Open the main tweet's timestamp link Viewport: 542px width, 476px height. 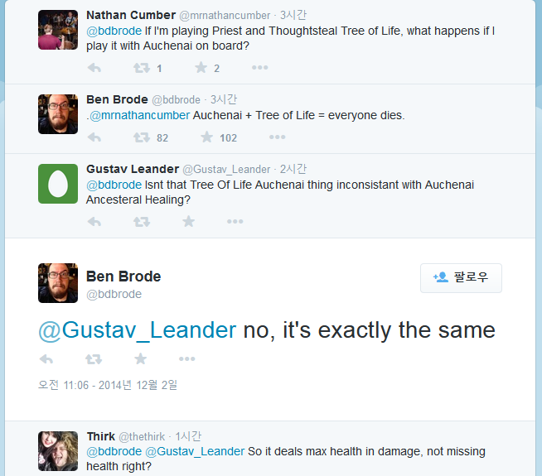point(108,385)
